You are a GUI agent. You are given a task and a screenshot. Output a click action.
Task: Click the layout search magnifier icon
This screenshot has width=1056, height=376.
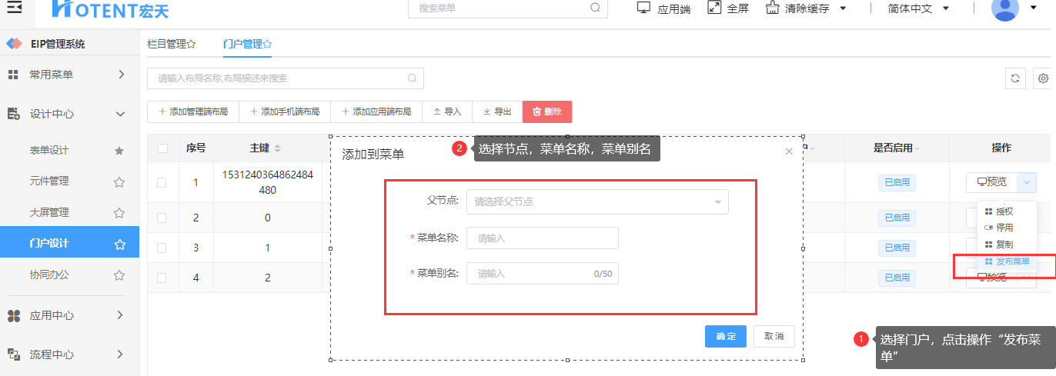tap(412, 78)
